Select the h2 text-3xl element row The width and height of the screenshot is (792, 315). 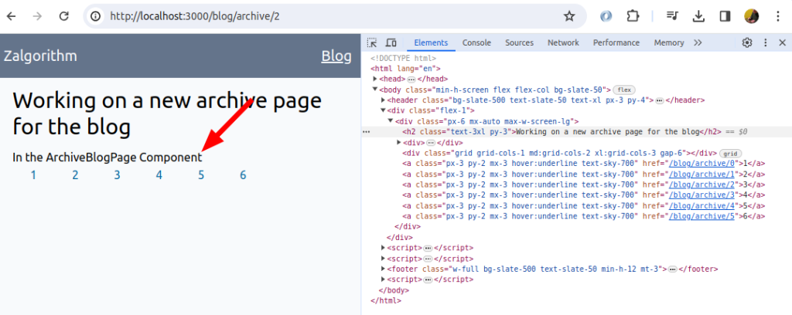tap(576, 132)
